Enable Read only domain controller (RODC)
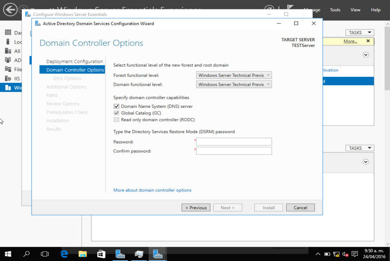The height and width of the screenshot is (261, 390). [116, 120]
